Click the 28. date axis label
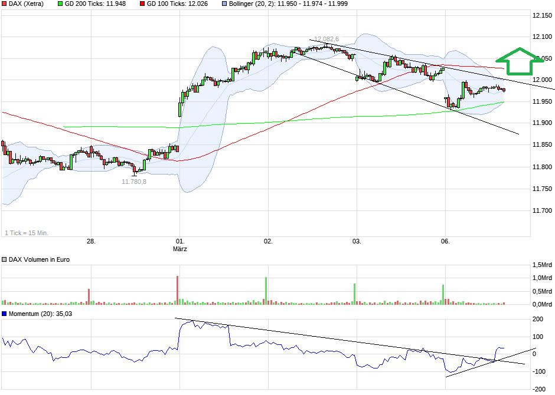Screen dimensions: 555x395 91,241
